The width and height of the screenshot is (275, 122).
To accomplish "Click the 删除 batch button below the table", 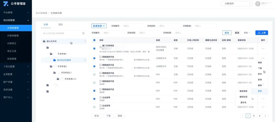I will 120,116.
